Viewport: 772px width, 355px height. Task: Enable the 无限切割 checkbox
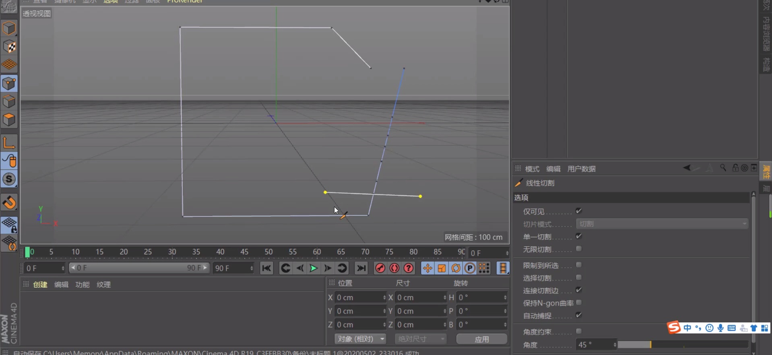pyautogui.click(x=579, y=249)
